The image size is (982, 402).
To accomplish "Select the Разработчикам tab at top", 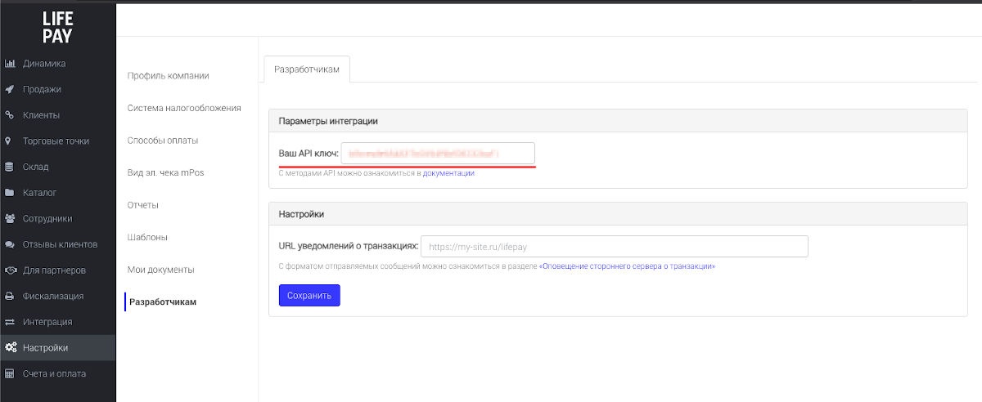I will (x=307, y=69).
